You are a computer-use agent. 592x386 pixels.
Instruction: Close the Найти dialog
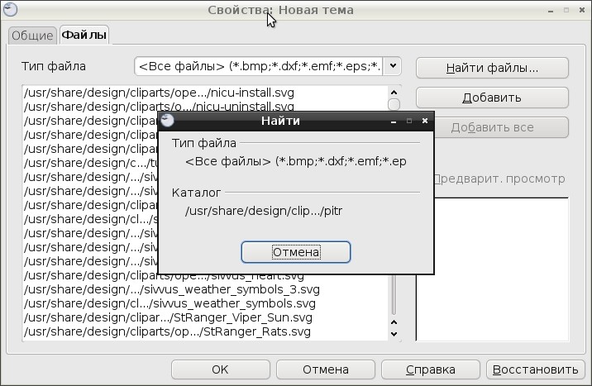pos(425,121)
